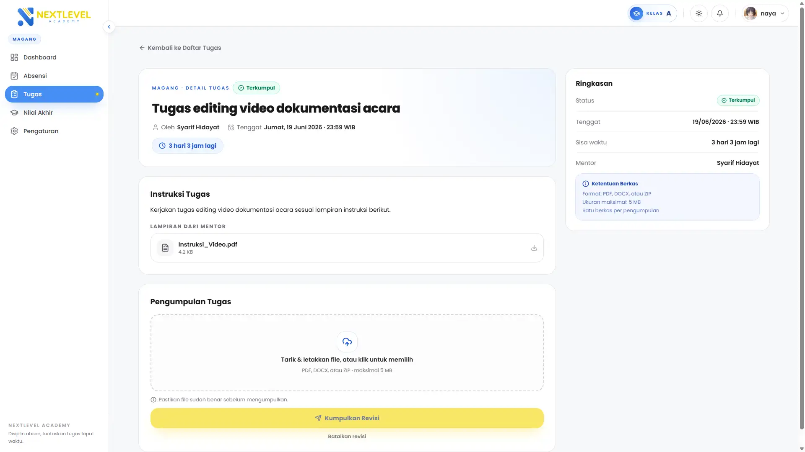Viewport: 805px width, 452px height.
Task: Click the 3 hari 3 jam lagi countdown pill
Action: [187, 146]
